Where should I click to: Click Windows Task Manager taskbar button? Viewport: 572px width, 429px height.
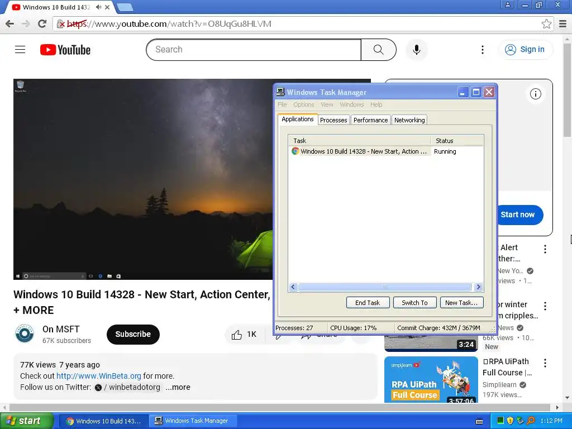click(x=193, y=421)
